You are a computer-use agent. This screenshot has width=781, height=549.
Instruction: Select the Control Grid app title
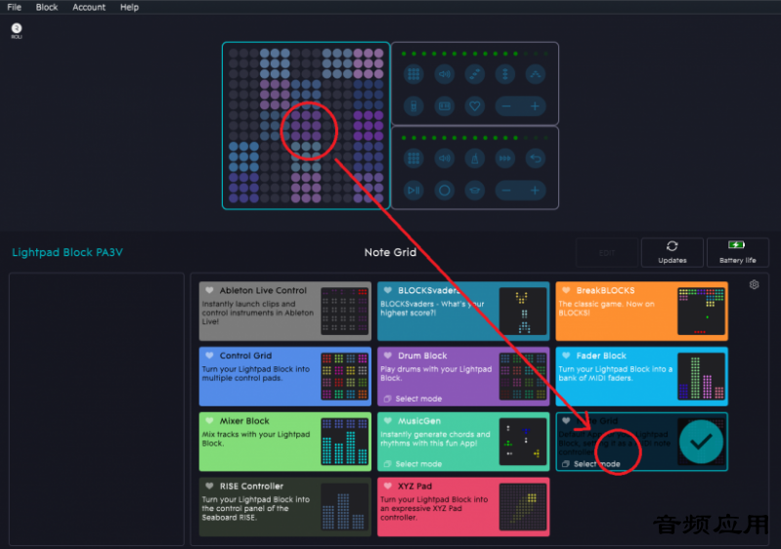pyautogui.click(x=245, y=356)
